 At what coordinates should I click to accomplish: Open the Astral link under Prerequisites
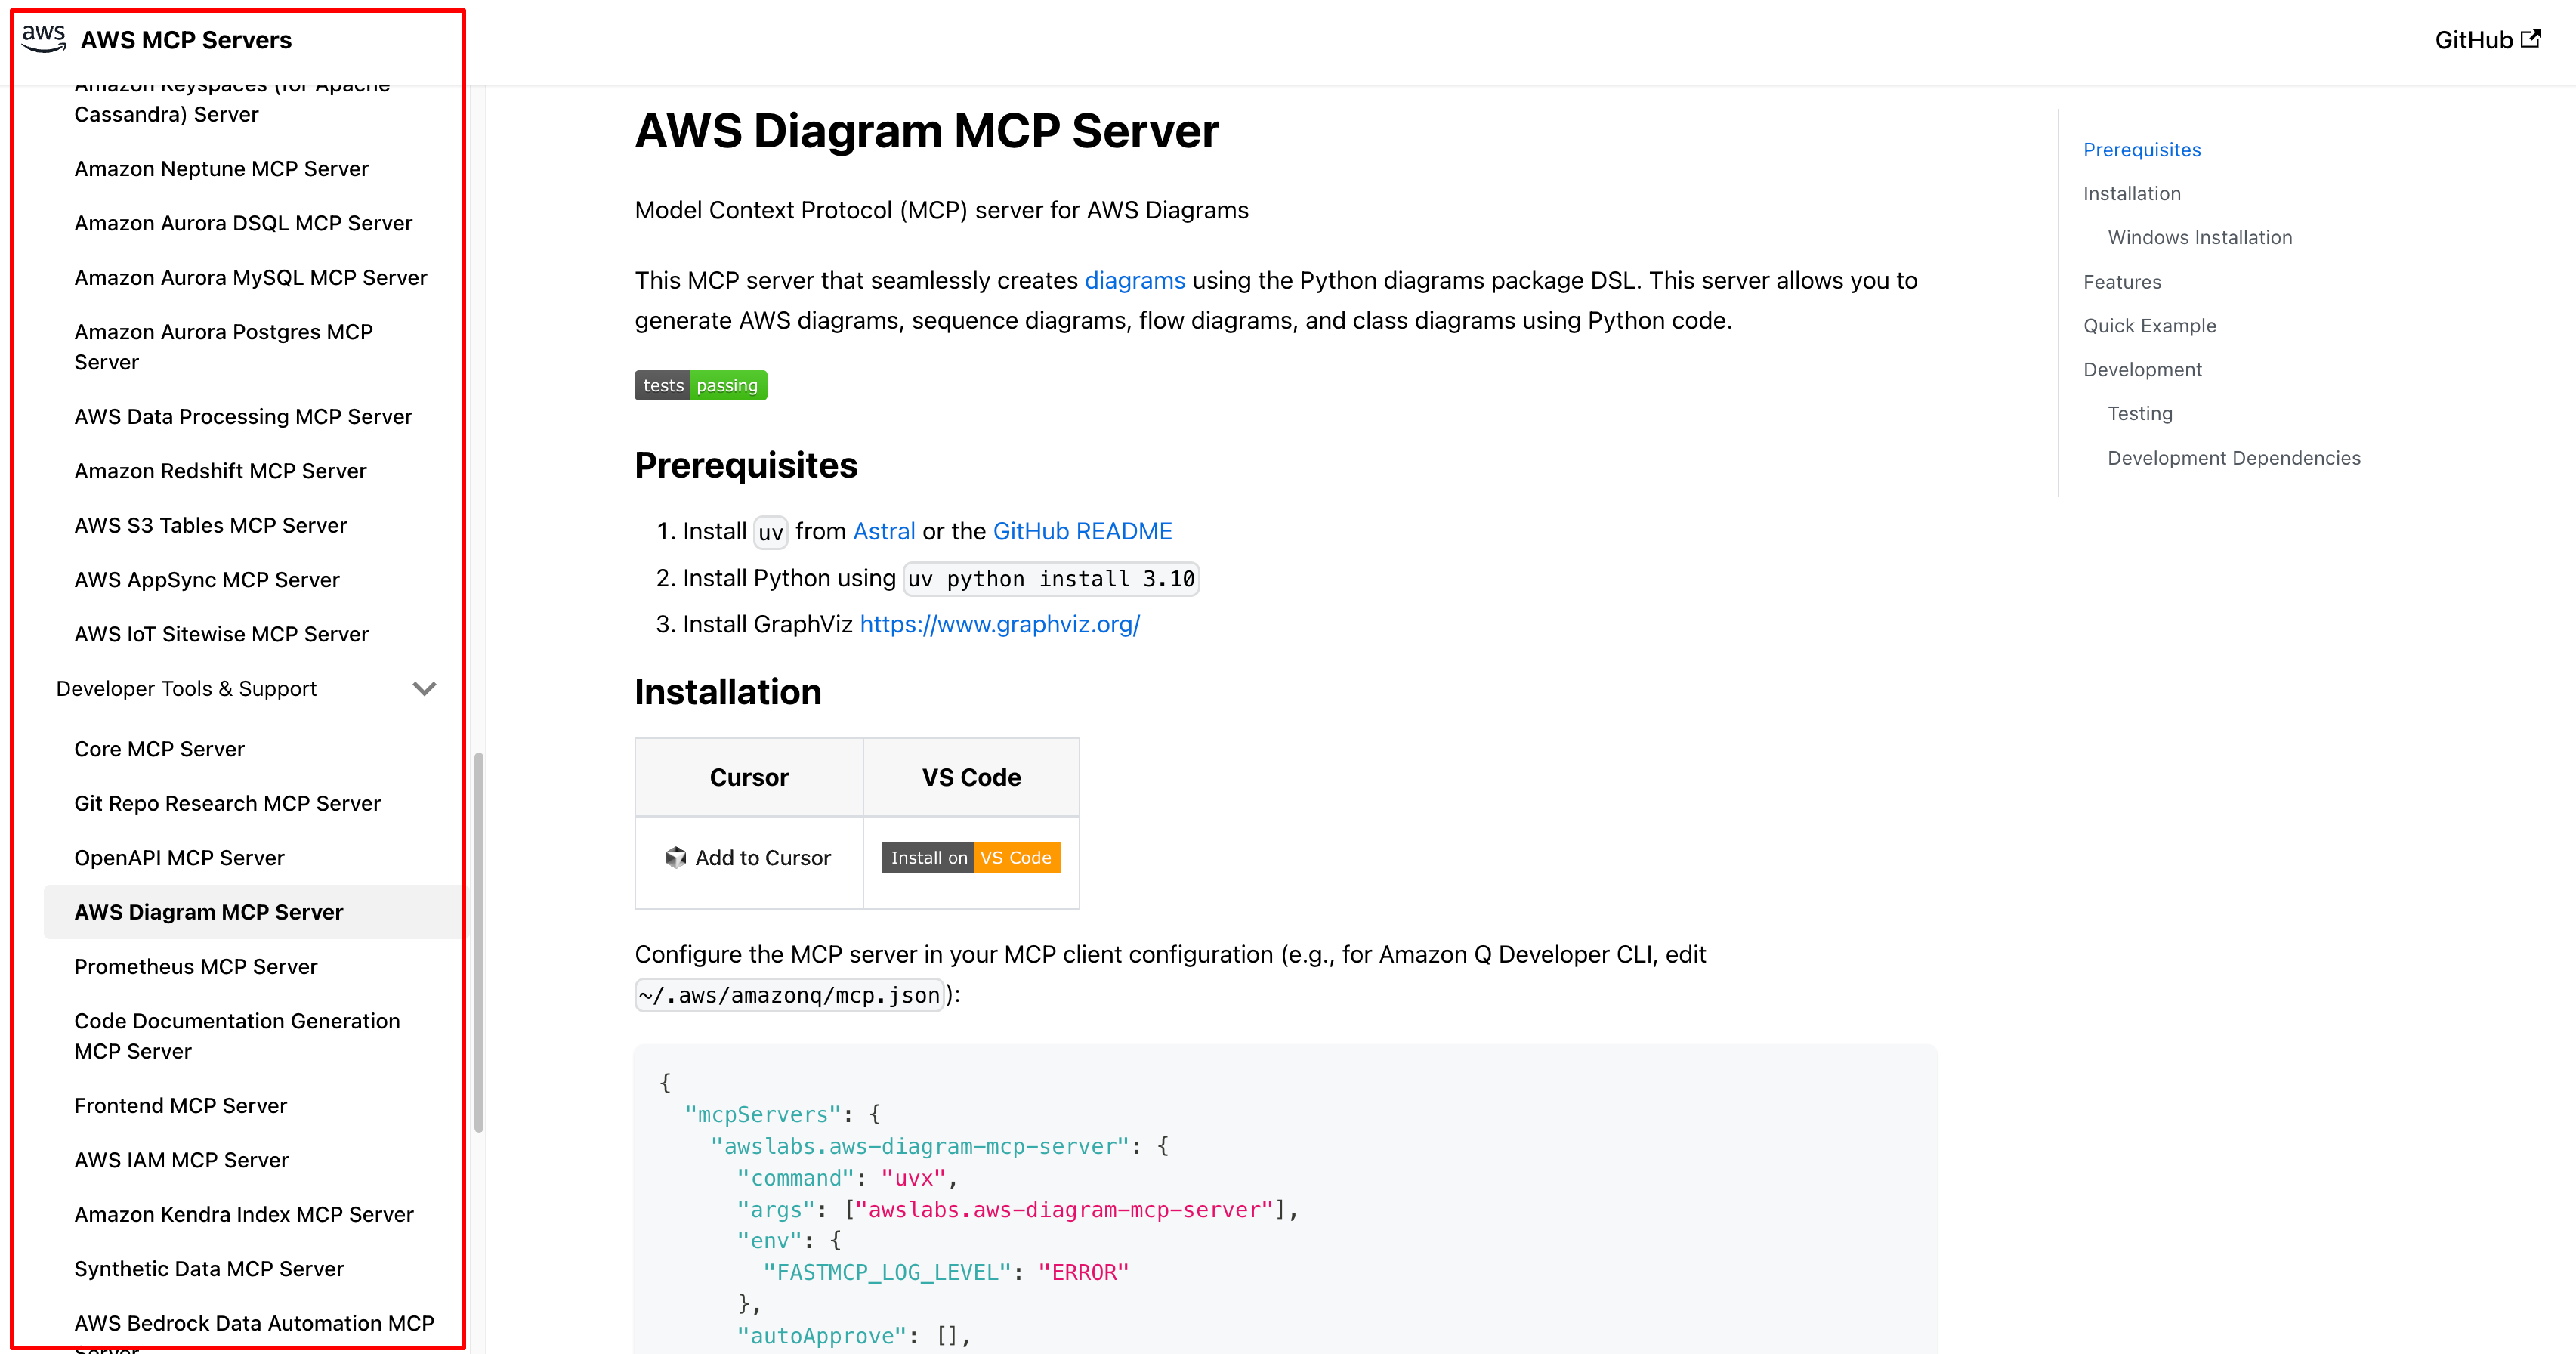click(x=883, y=531)
